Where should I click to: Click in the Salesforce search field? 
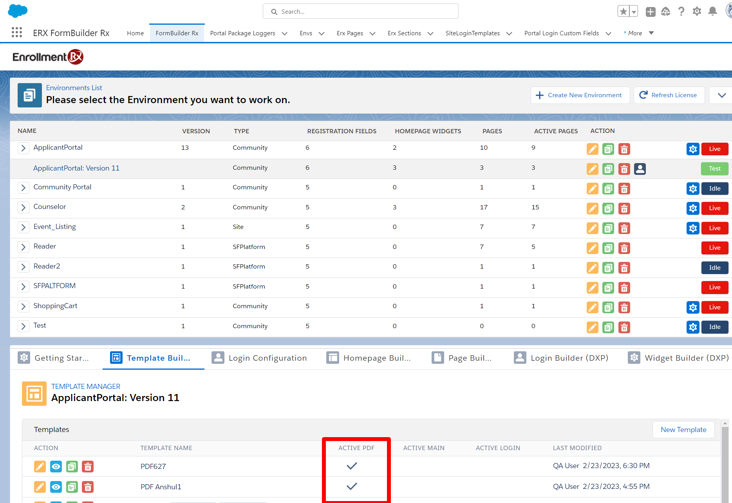pos(360,12)
